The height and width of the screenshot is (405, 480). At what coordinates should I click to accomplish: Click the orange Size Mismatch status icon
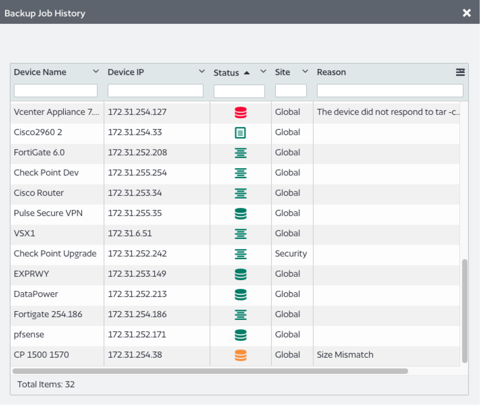click(x=240, y=355)
